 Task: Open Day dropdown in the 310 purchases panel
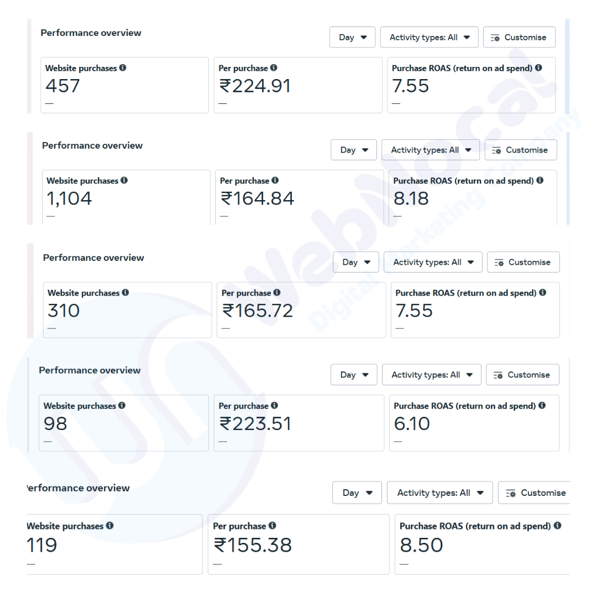click(x=355, y=262)
